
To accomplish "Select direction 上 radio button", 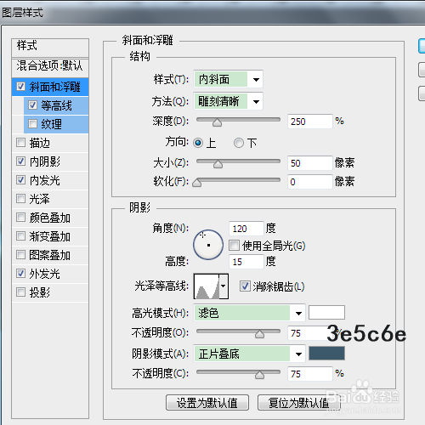I will point(198,143).
